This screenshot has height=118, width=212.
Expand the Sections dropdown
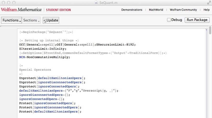click(31, 20)
